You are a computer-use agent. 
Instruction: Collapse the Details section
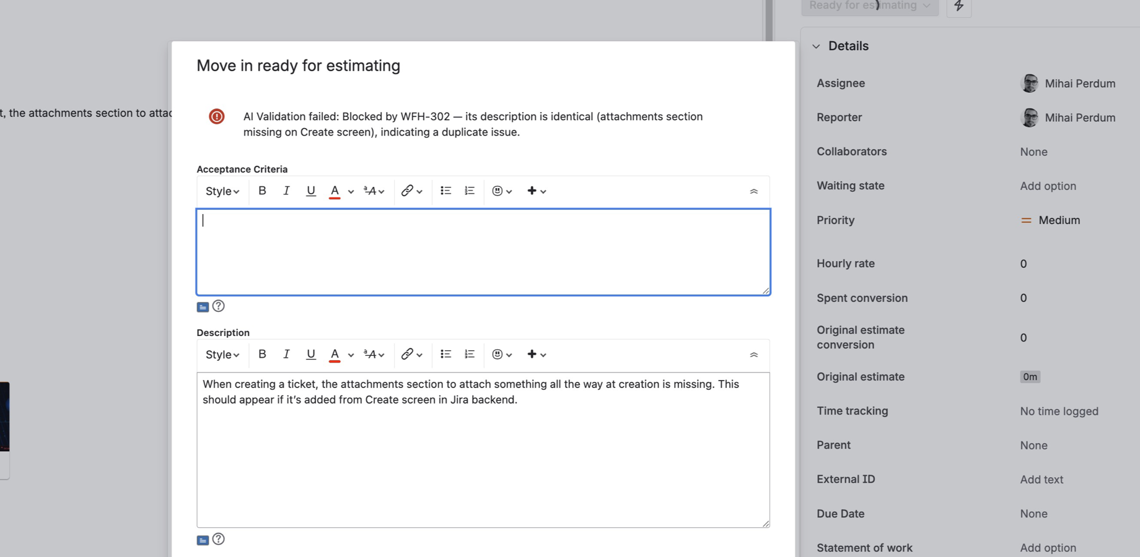coord(817,46)
